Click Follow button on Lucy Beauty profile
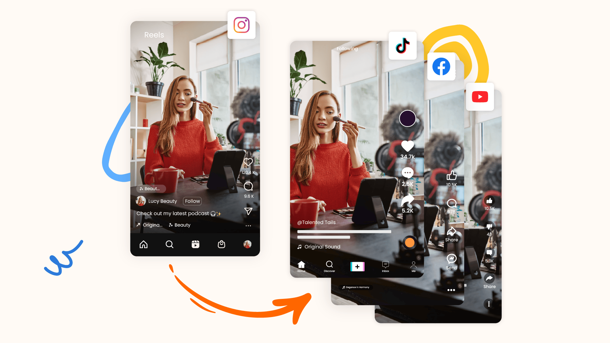The height and width of the screenshot is (343, 610). pos(192,201)
